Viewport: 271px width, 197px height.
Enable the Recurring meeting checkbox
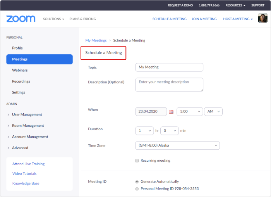137,161
